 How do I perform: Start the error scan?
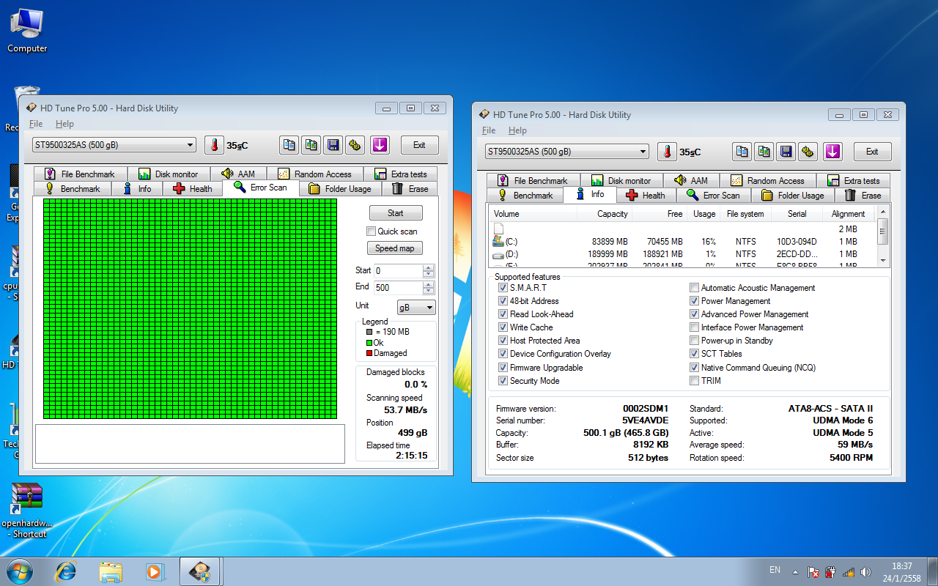click(396, 213)
